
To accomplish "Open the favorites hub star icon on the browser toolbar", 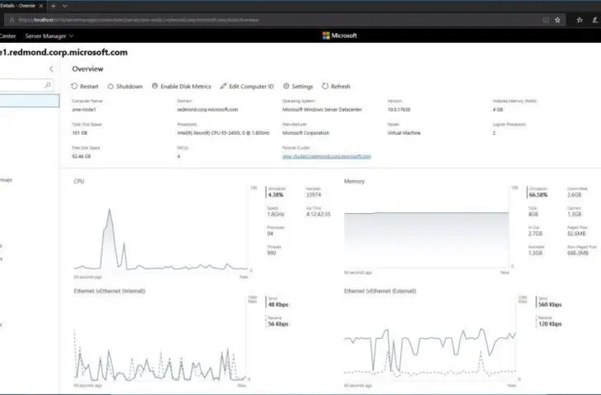I will [580, 20].
